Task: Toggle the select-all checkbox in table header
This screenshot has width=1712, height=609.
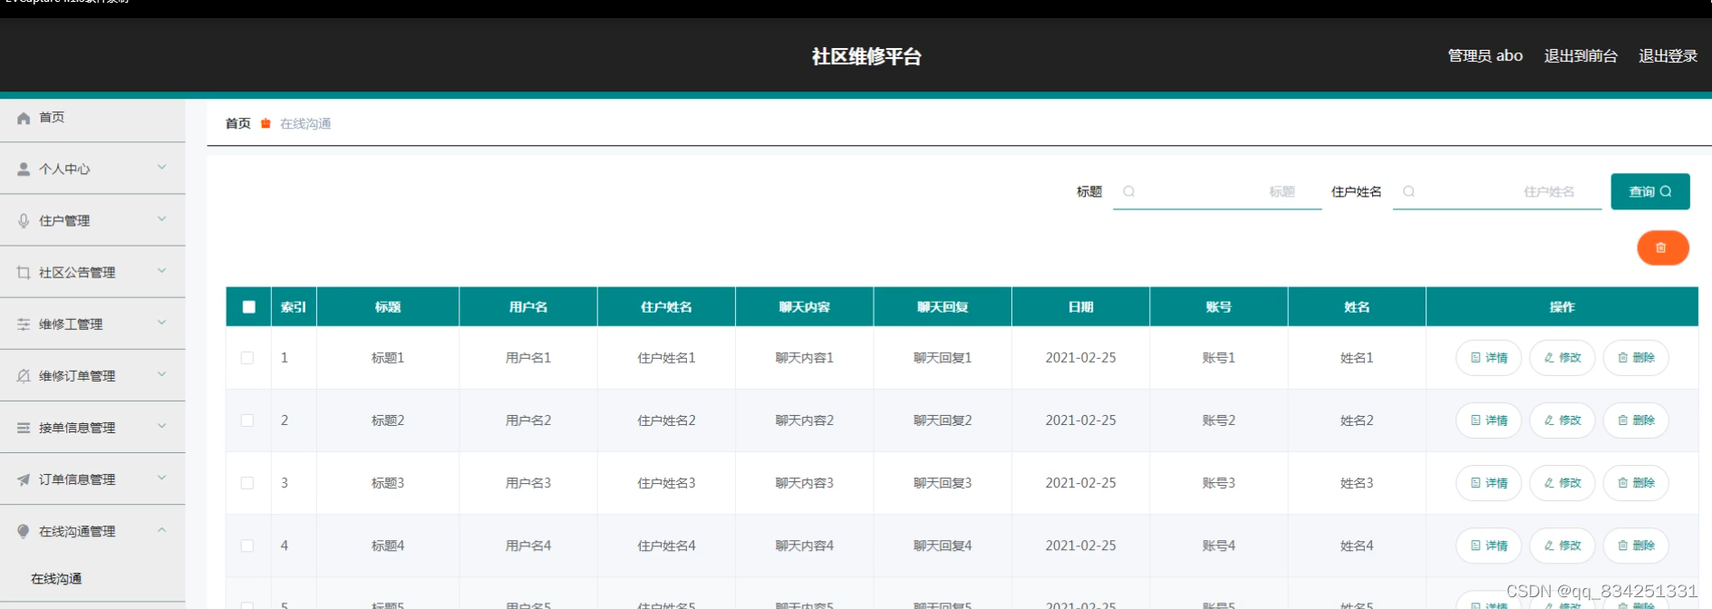Action: [x=248, y=306]
